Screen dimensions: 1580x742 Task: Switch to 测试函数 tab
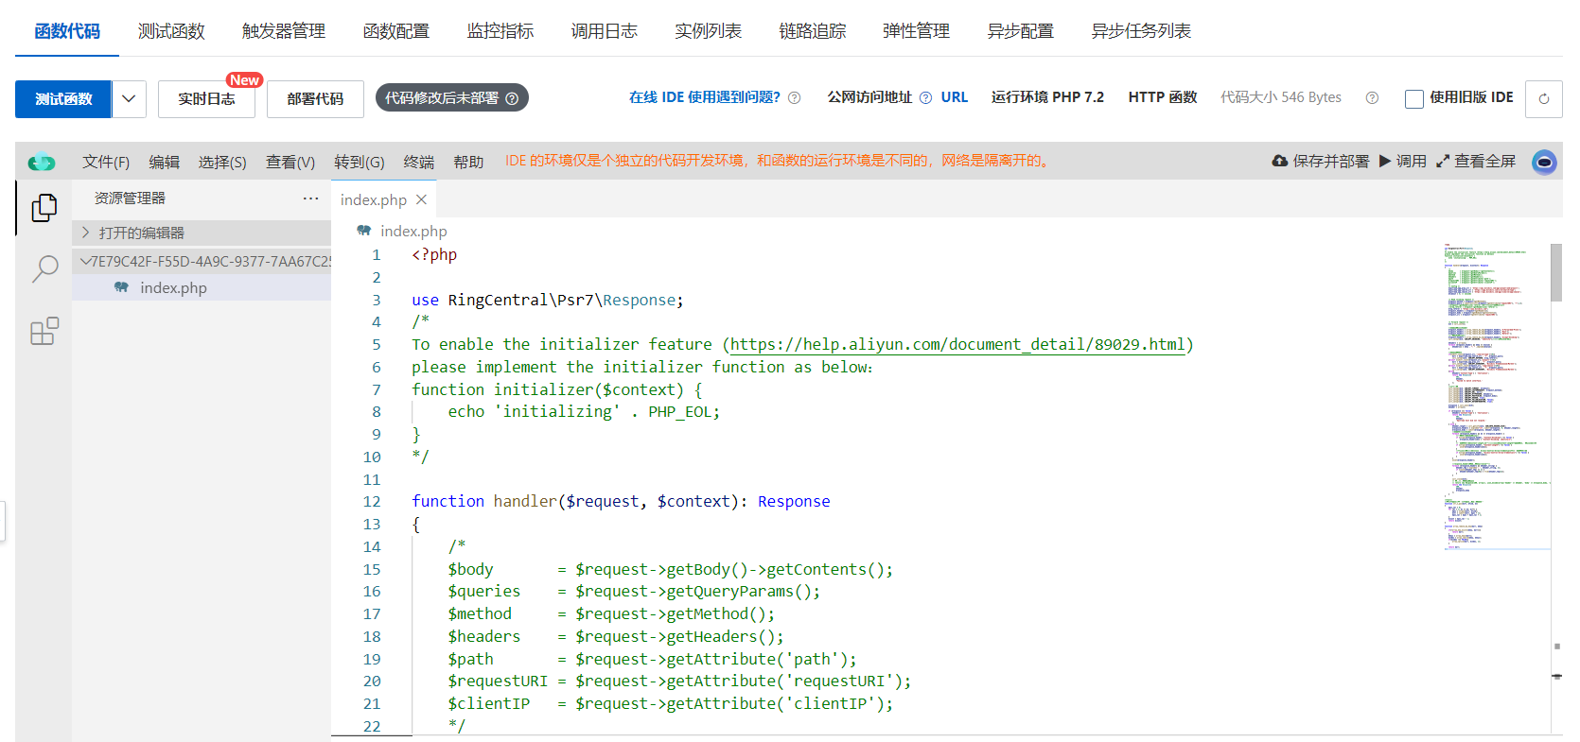click(x=171, y=31)
